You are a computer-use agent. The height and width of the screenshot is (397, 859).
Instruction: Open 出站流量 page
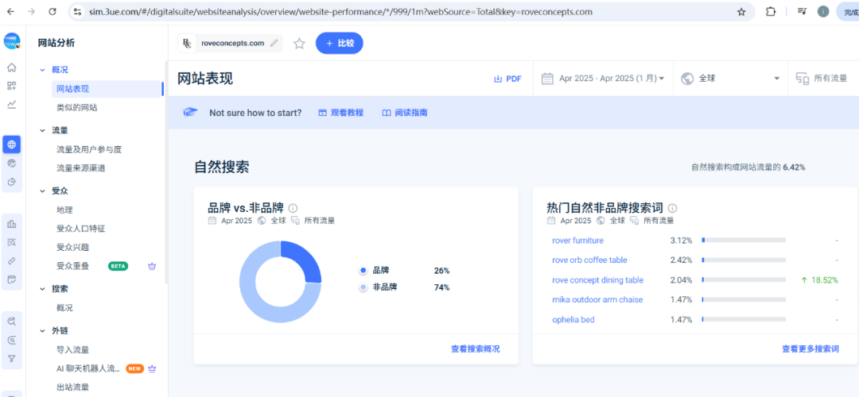pyautogui.click(x=73, y=387)
